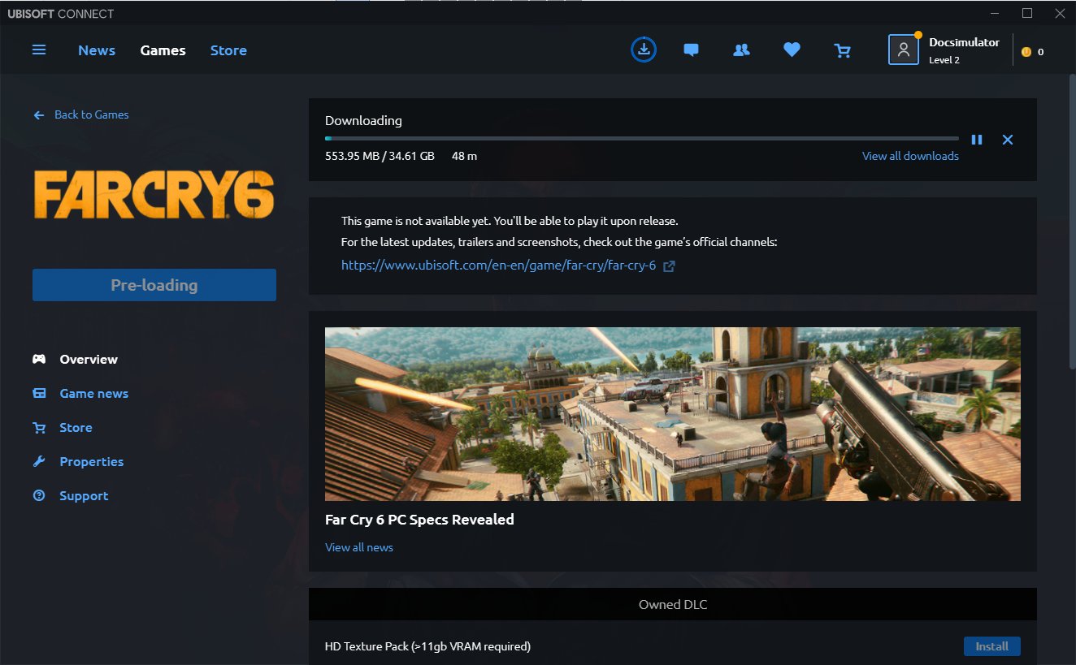Switch to the top Store tab

(228, 50)
